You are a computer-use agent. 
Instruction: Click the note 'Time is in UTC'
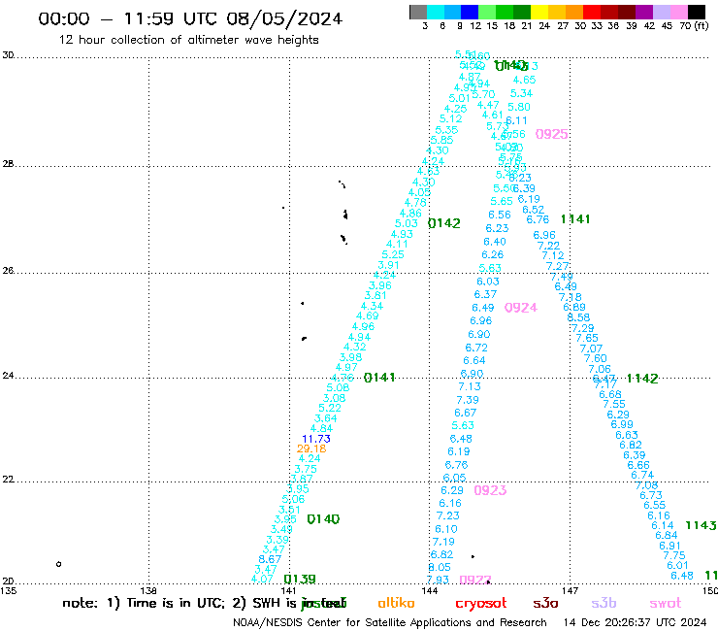tap(176, 603)
